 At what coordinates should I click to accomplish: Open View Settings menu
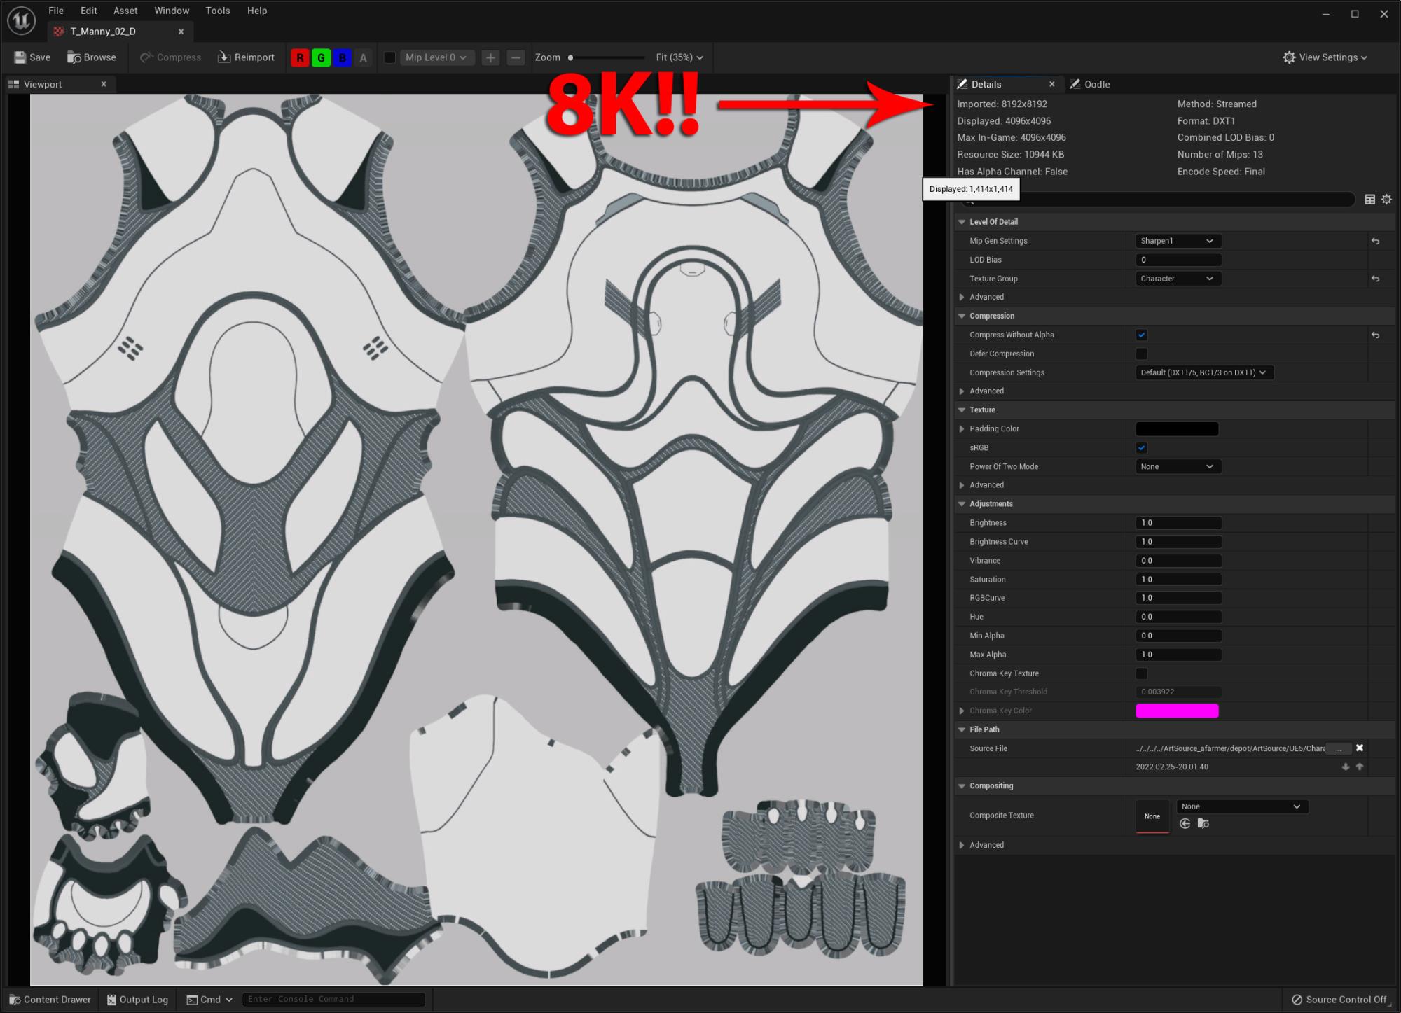[1325, 57]
